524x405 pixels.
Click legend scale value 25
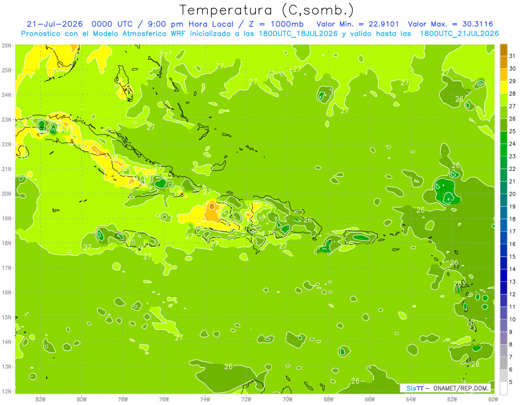[x=513, y=131]
